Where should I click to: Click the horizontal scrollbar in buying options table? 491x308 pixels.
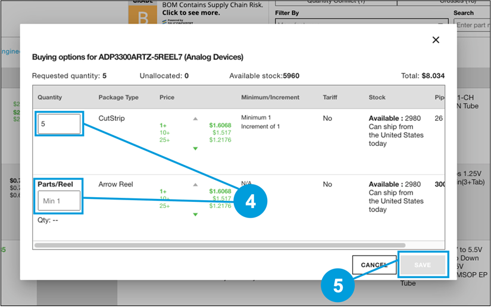coord(220,245)
